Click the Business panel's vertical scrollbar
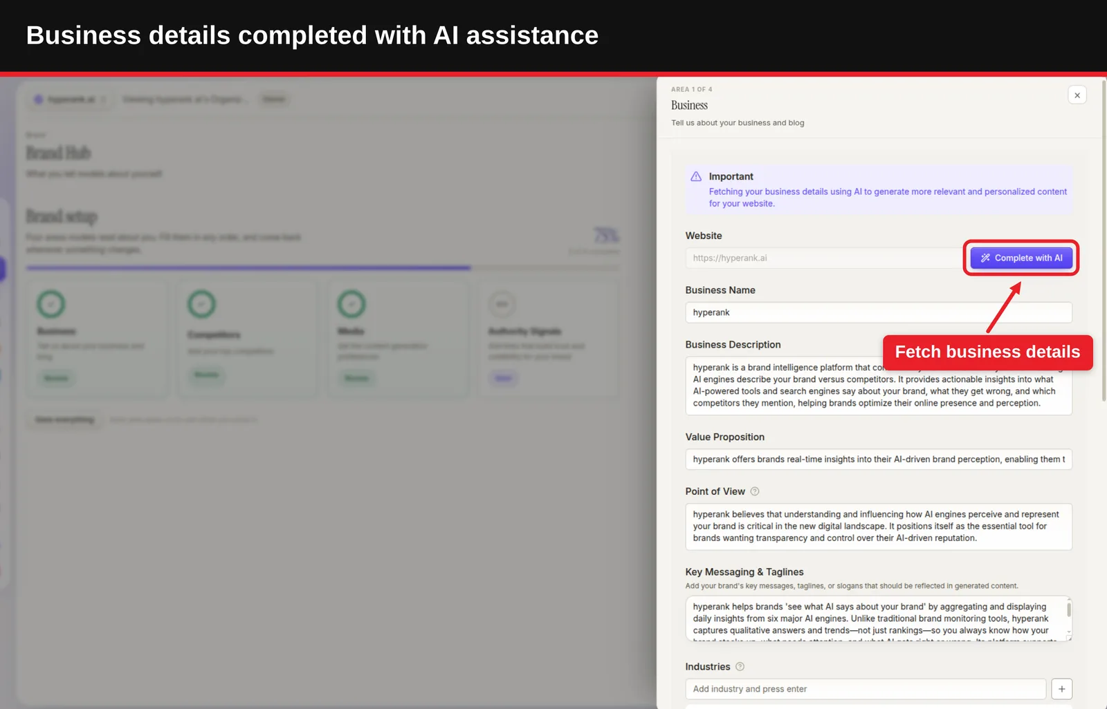 pyautogui.click(x=1104, y=242)
